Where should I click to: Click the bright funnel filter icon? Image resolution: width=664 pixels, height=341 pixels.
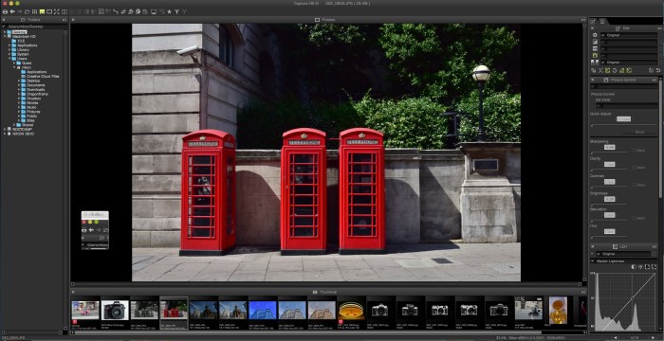pyautogui.click(x=177, y=11)
